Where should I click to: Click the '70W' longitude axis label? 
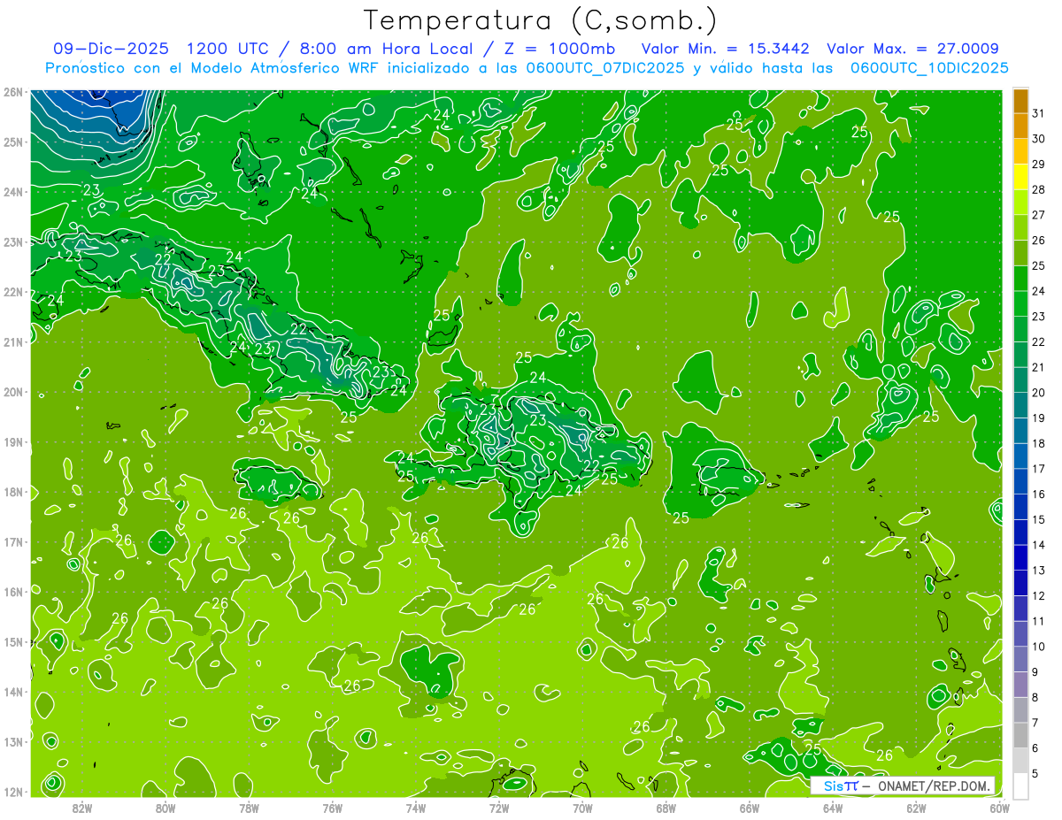coord(582,808)
